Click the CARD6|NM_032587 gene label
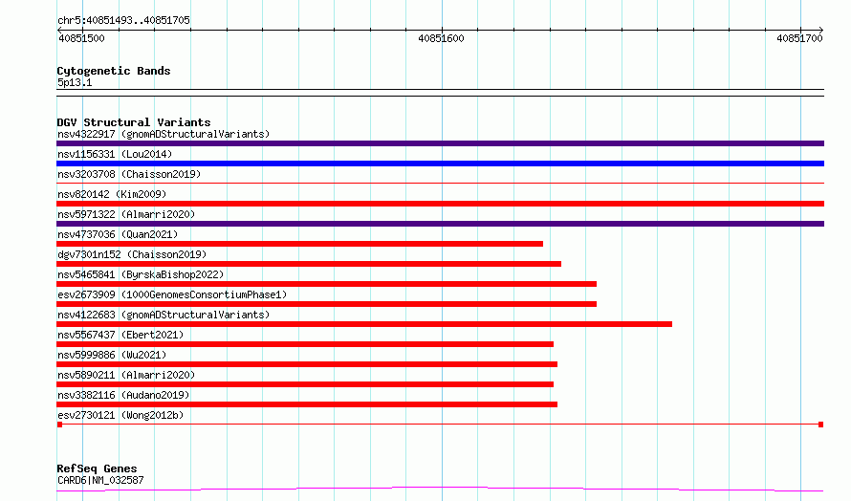This screenshot has height=501, width=851. [100, 480]
